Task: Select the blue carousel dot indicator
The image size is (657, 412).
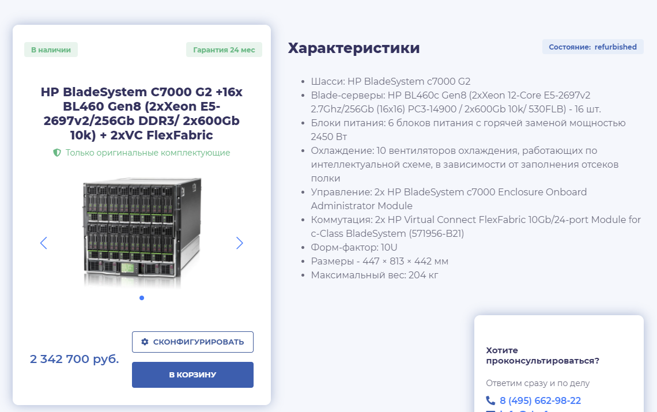Action: click(x=142, y=298)
